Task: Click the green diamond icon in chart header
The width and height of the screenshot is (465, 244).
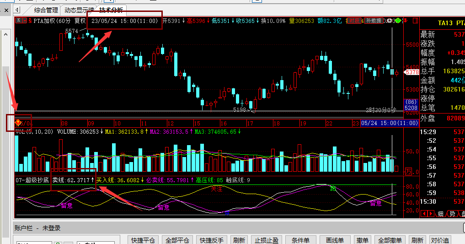Action: (x=398, y=20)
